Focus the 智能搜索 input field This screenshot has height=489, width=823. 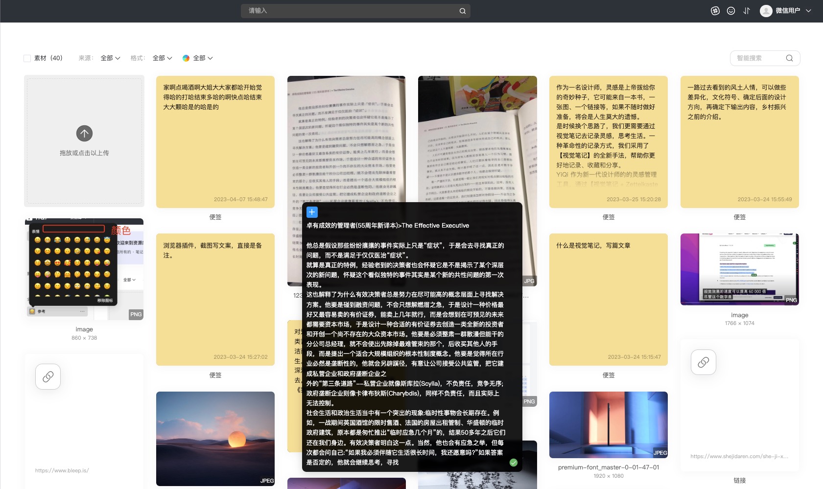pyautogui.click(x=765, y=58)
